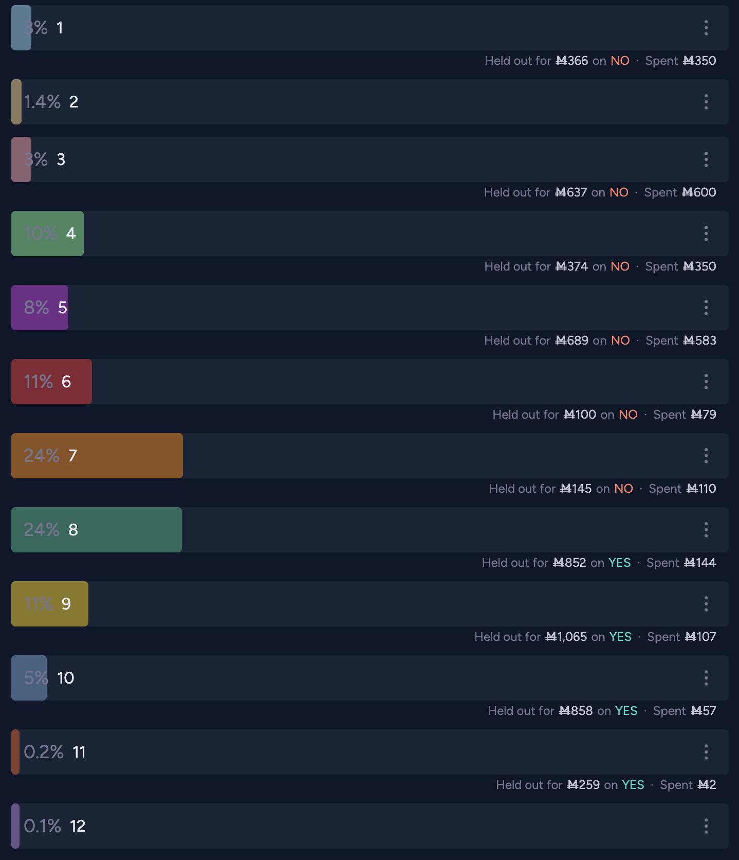This screenshot has height=860, width=739.
Task: Open three-dot menu for answer 1
Action: pyautogui.click(x=706, y=28)
